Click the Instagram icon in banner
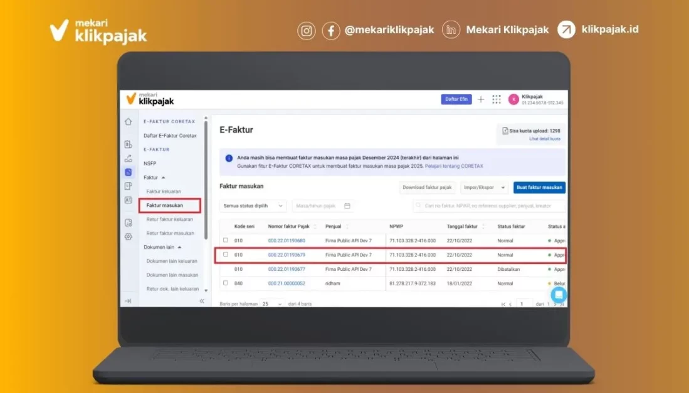 tap(307, 31)
